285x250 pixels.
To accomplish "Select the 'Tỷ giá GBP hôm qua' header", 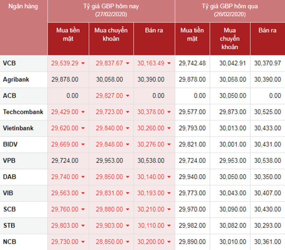I will tap(230, 10).
